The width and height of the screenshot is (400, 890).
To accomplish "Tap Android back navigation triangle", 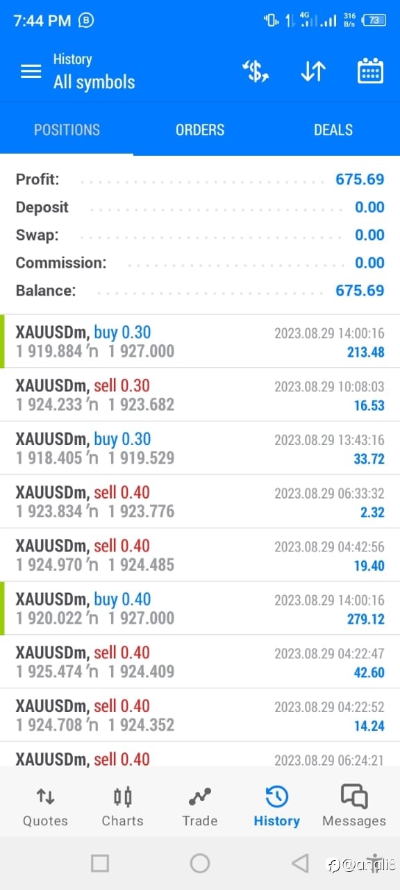I will tap(300, 863).
